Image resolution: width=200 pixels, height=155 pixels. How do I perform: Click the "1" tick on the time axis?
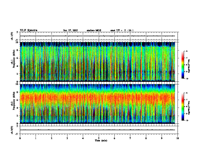click(x=36, y=138)
